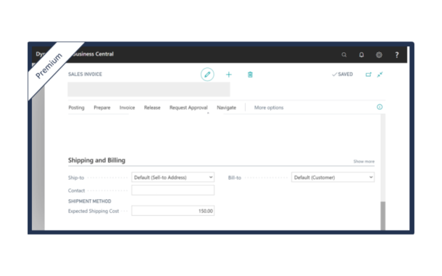Expand the Bill-to dropdown
The height and width of the screenshot is (276, 442).
click(333, 177)
